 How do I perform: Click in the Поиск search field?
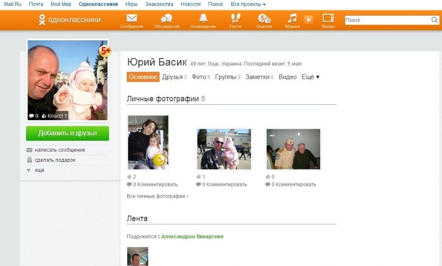click(x=387, y=20)
